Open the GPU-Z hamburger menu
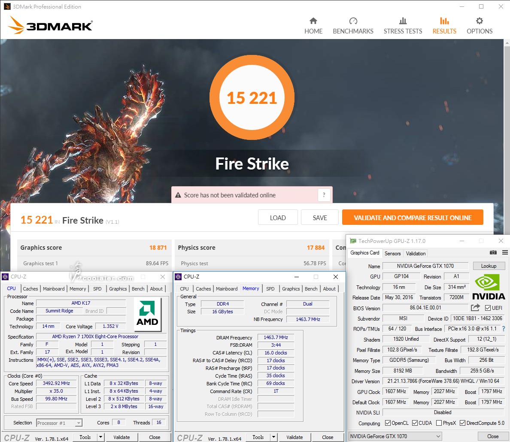Viewport: 510px width, 442px height. [505, 252]
